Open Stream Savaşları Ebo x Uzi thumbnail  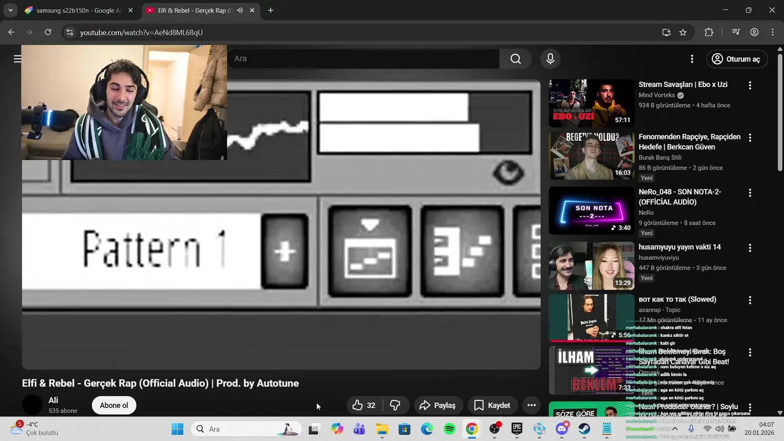coord(592,103)
